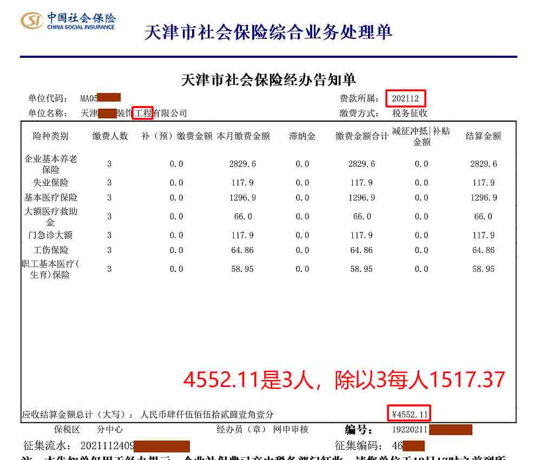Click the 险种类别 column header
Image resolution: width=546 pixels, height=460 pixels.
pos(50,136)
